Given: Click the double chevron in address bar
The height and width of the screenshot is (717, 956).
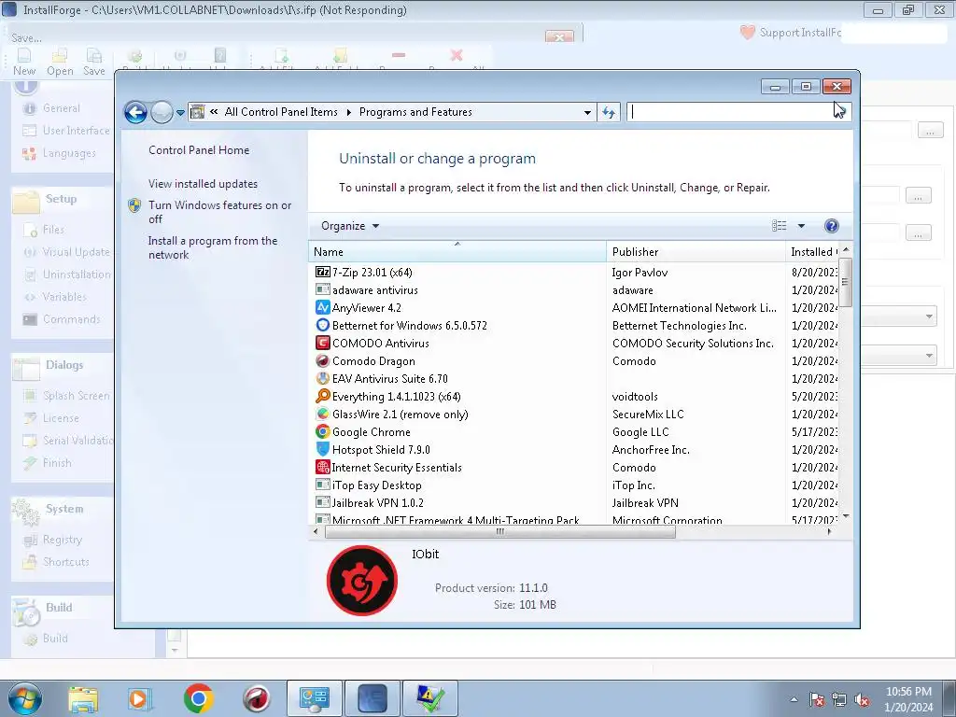Looking at the screenshot, I should (214, 112).
